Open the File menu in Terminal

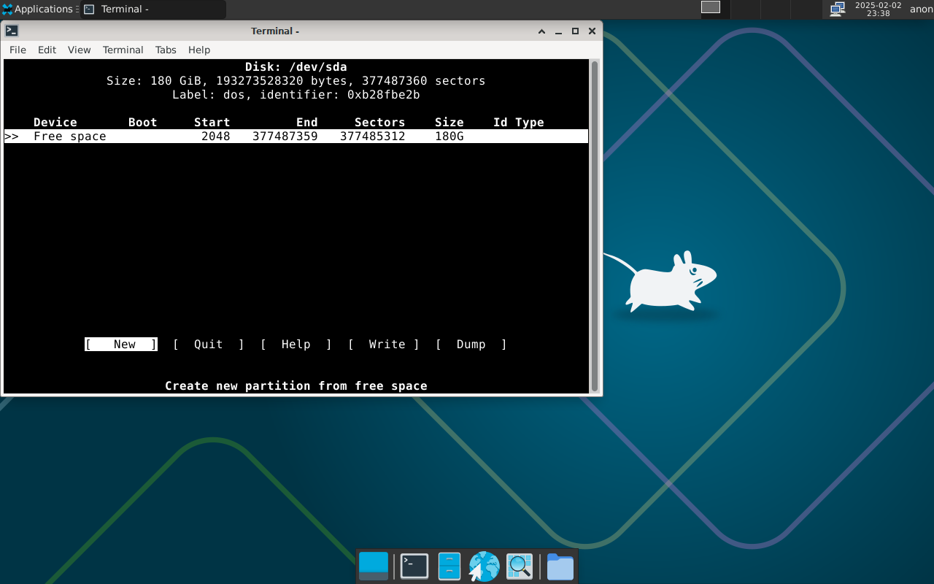tap(18, 50)
